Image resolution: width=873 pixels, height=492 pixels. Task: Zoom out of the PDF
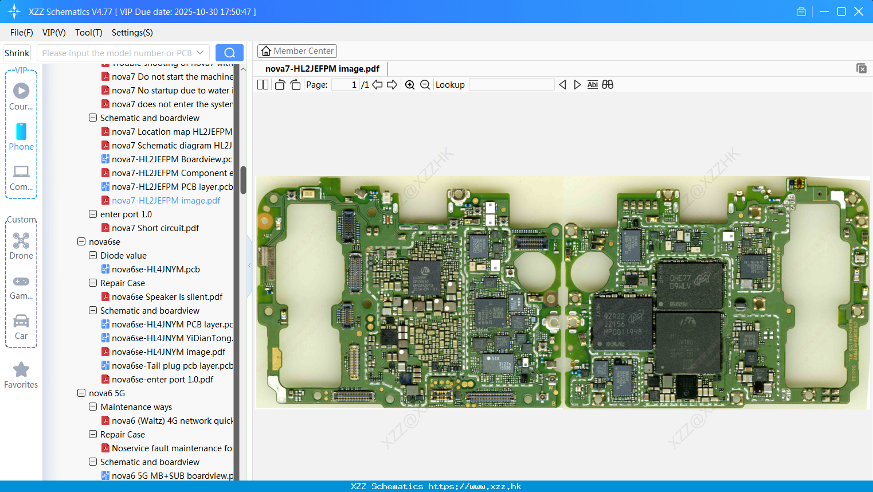pos(425,85)
